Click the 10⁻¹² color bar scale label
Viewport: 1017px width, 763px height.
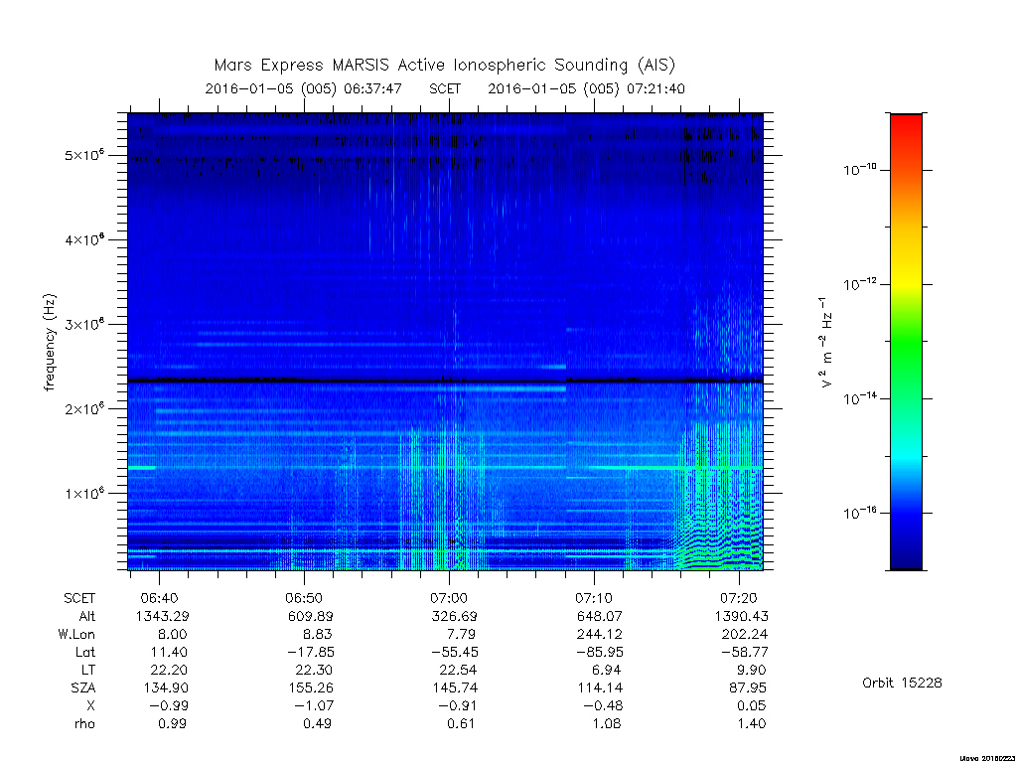[860, 283]
